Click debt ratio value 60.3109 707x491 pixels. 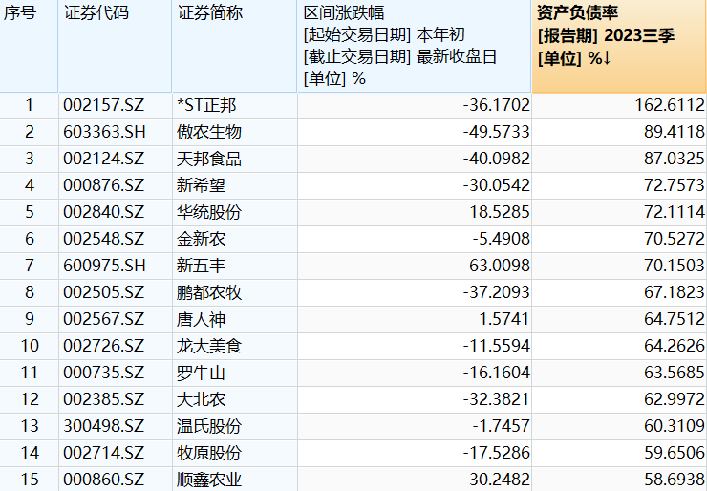pos(675,426)
